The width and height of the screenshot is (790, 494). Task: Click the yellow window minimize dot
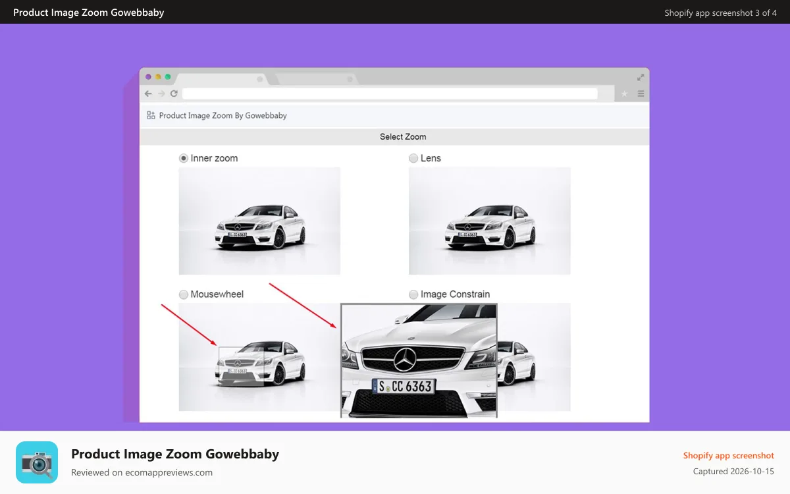point(158,77)
